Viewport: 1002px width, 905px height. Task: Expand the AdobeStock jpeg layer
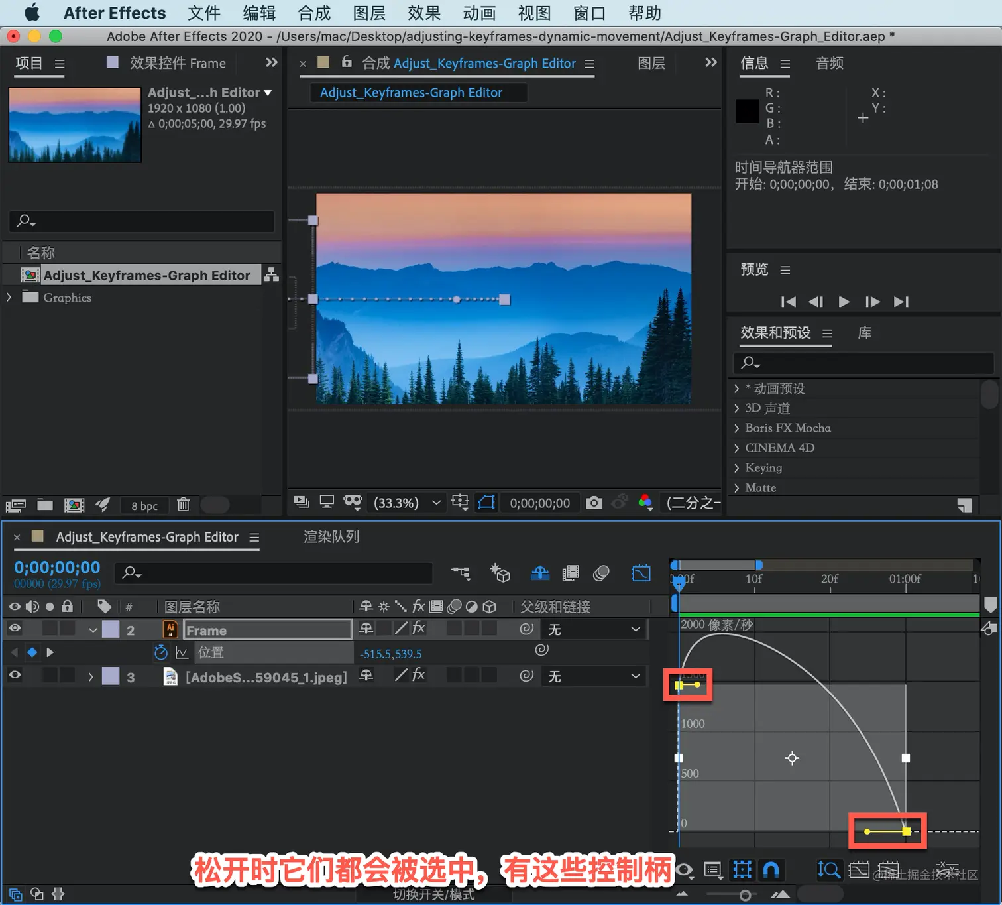tap(91, 677)
